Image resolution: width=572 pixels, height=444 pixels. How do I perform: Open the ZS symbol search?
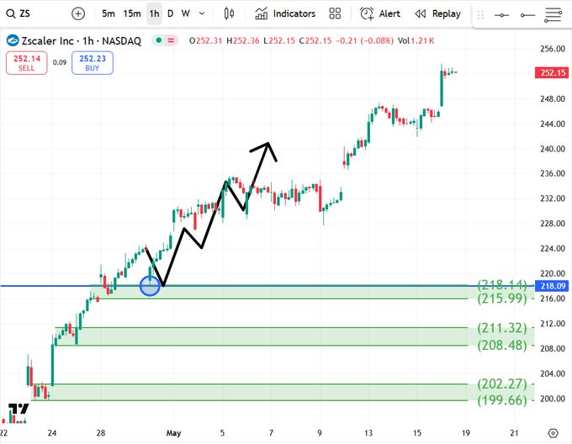[x=19, y=13]
